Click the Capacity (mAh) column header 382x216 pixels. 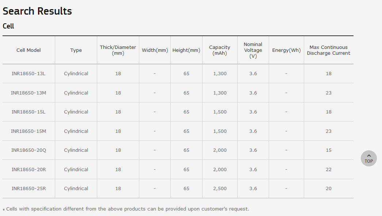coord(220,50)
